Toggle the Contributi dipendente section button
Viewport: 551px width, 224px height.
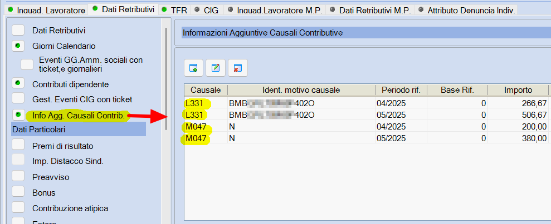coord(18,84)
